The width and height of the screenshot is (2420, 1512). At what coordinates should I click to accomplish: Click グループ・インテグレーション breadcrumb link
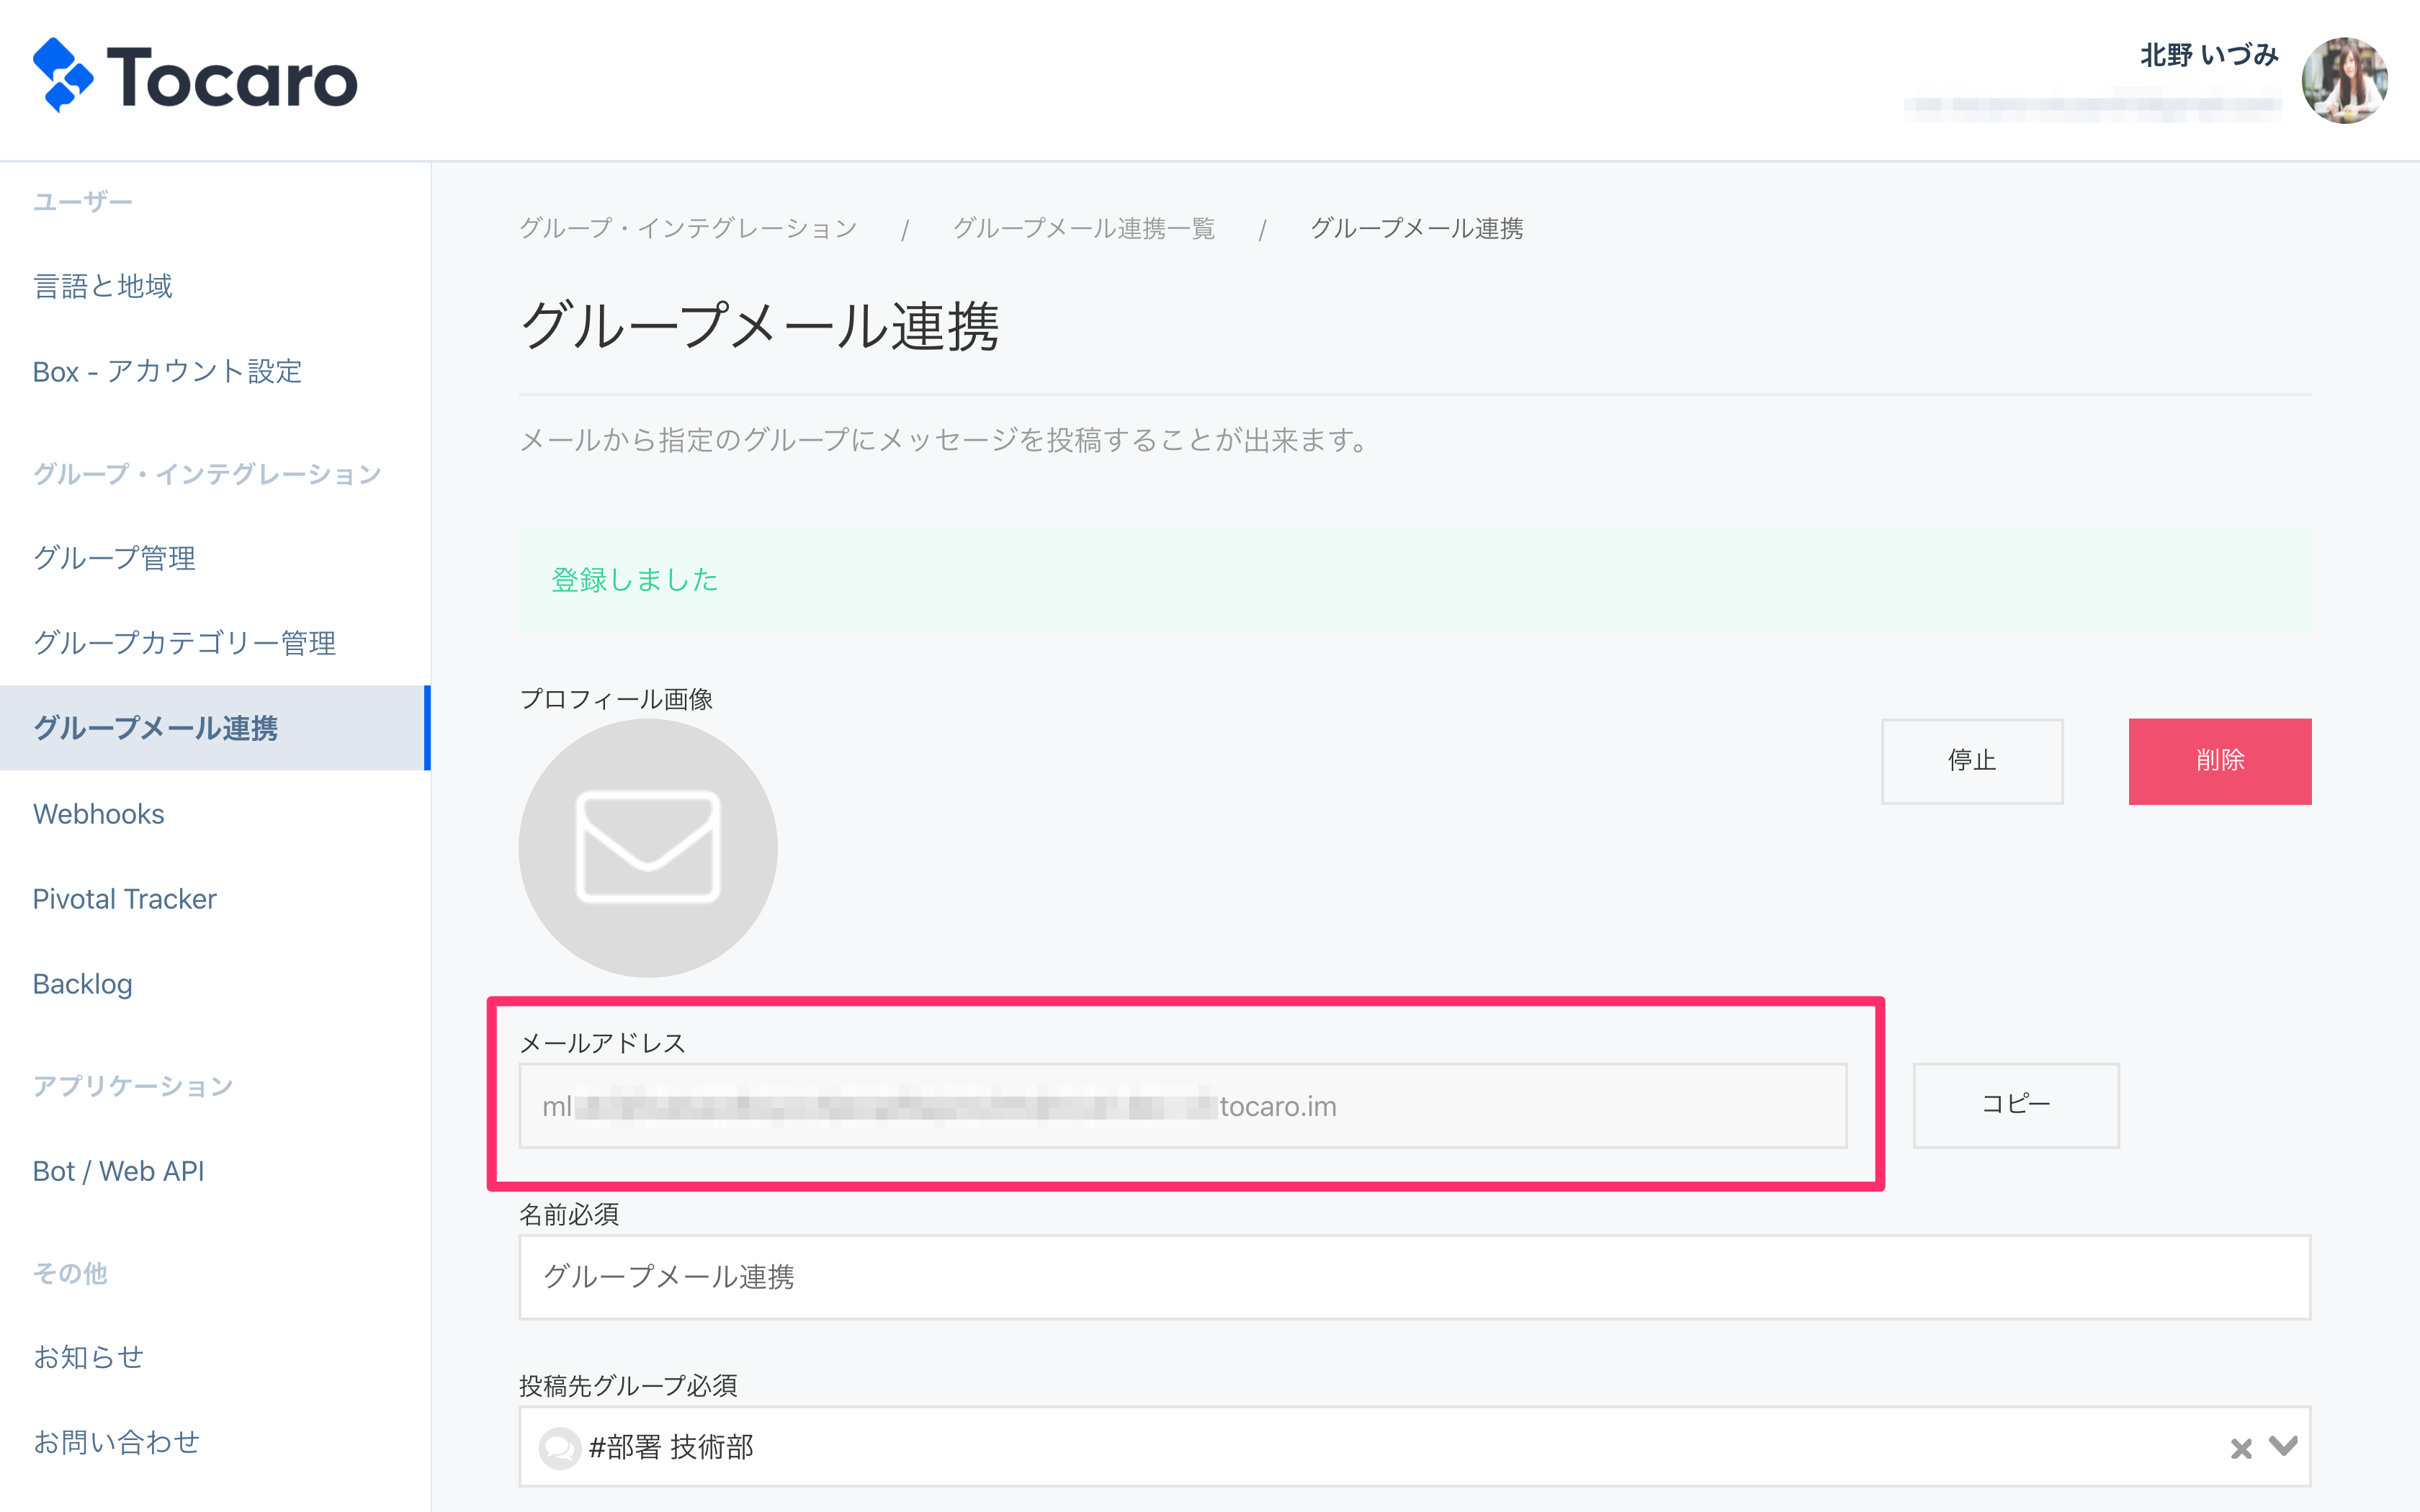coord(688,228)
